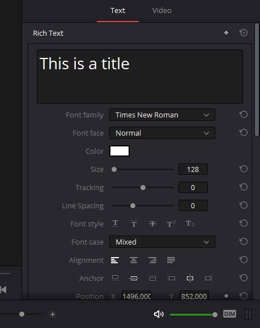Open the Font family dropdown
Screen dimensions: 260x328
coord(162,115)
